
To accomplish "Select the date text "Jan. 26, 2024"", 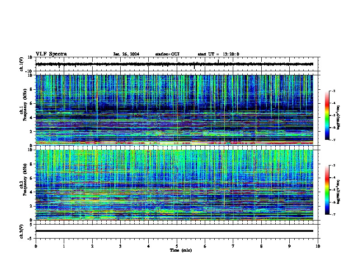I will coord(126,54).
